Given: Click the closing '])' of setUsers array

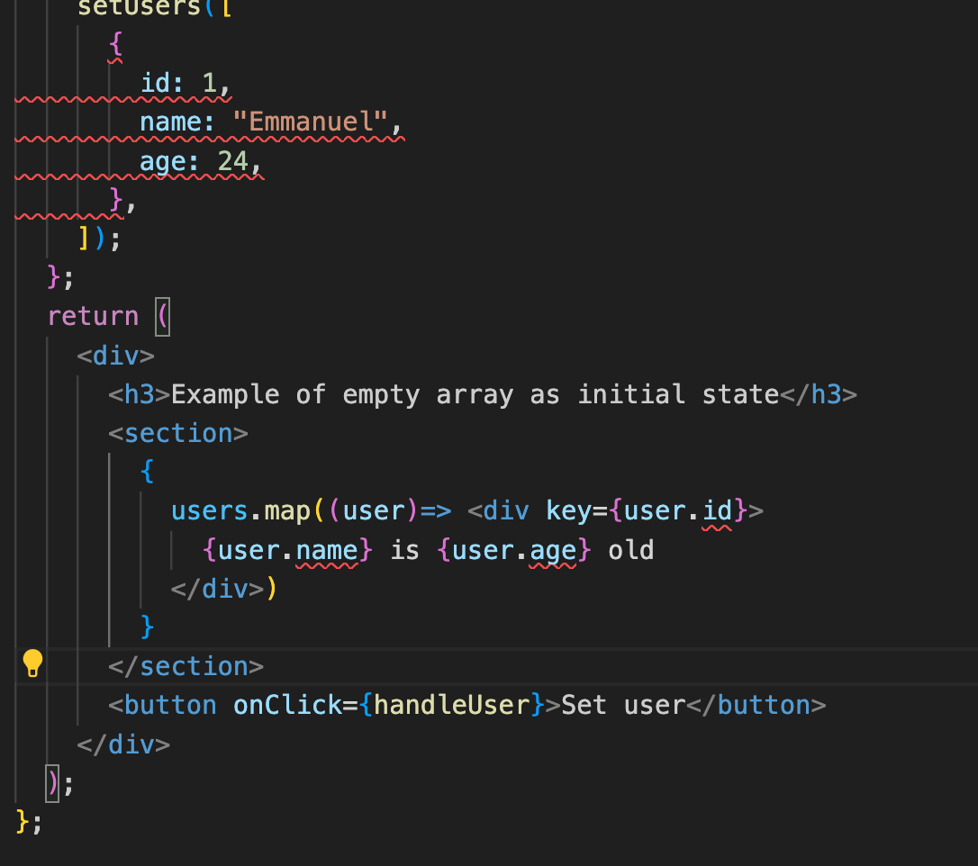Looking at the screenshot, I should point(93,239).
